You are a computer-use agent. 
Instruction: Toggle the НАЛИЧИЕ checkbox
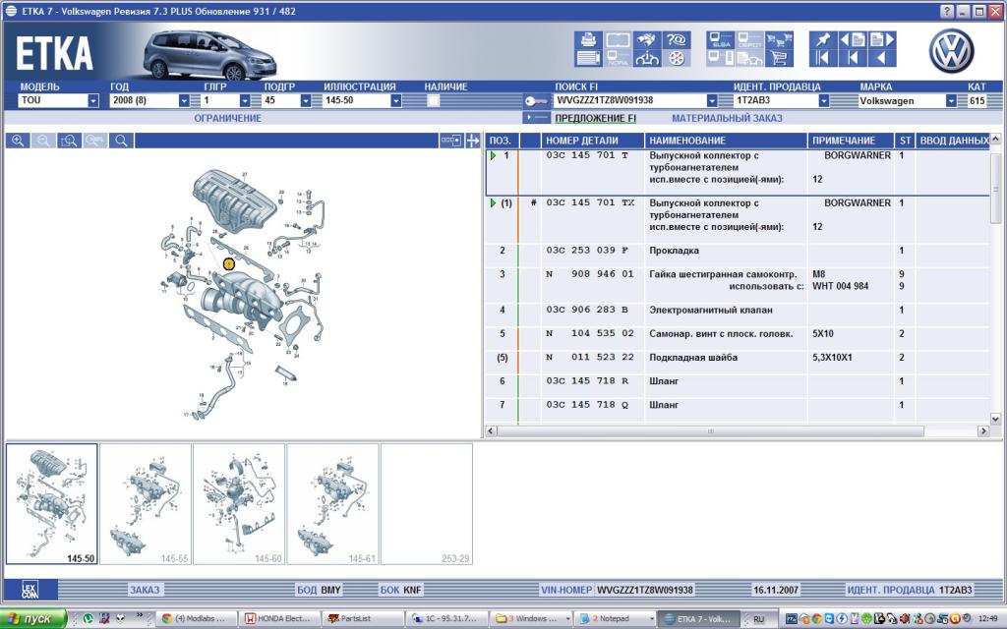coord(434,101)
